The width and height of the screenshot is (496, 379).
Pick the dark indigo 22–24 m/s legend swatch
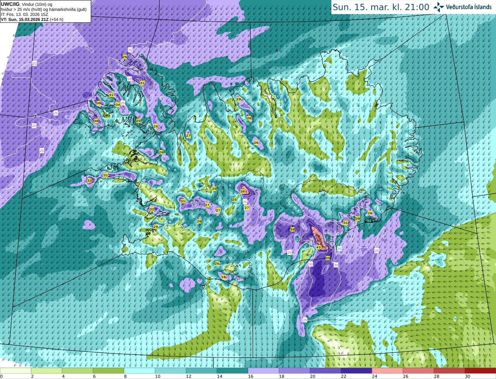point(356,371)
